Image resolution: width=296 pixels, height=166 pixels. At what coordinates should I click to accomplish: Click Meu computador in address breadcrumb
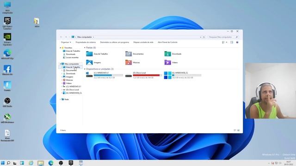[x=84, y=37]
